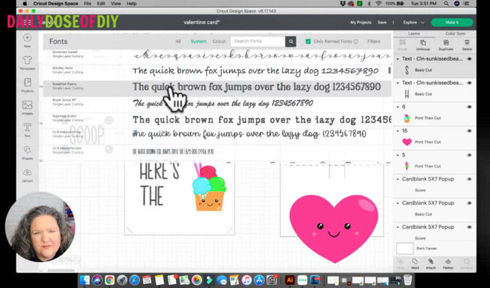Screen dimensions: 490x288
Task: Collapse the Text group with H thumbnail
Action: 398,83
